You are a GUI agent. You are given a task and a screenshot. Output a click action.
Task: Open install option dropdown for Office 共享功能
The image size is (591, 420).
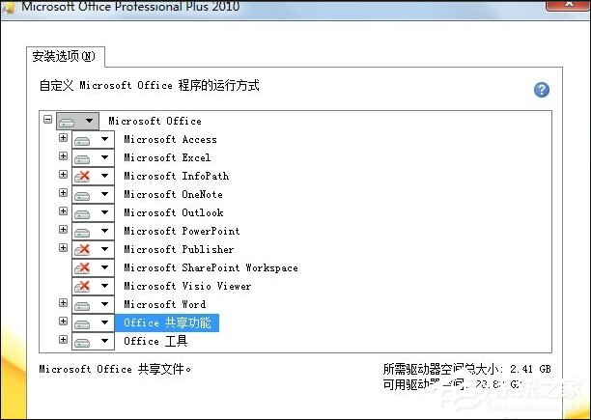tap(93, 322)
